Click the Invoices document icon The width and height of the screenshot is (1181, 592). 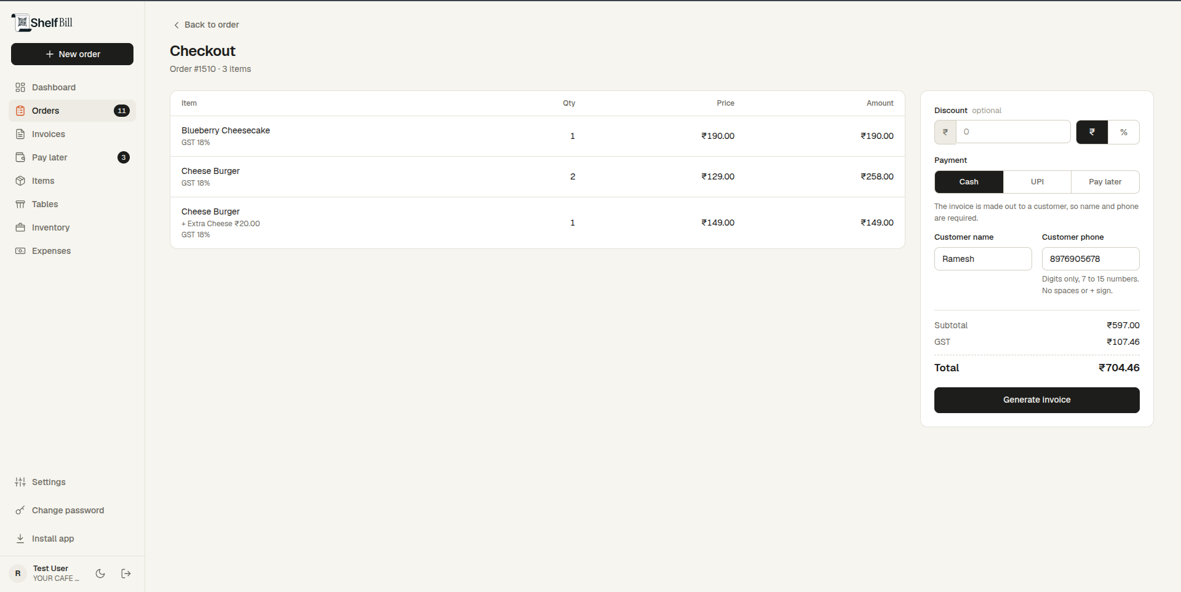20,134
